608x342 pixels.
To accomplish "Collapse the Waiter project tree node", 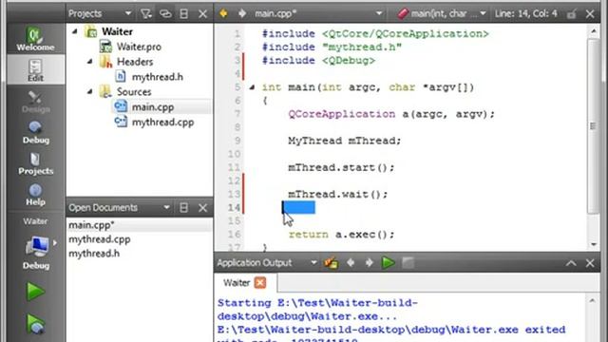I will point(74,31).
